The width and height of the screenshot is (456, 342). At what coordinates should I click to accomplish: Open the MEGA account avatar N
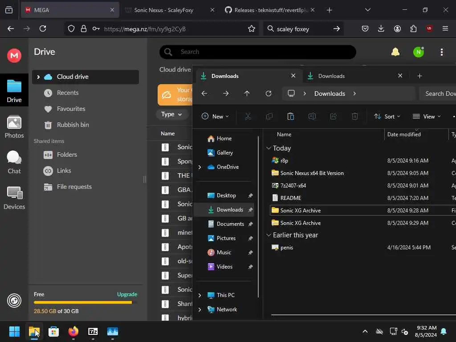click(x=419, y=52)
